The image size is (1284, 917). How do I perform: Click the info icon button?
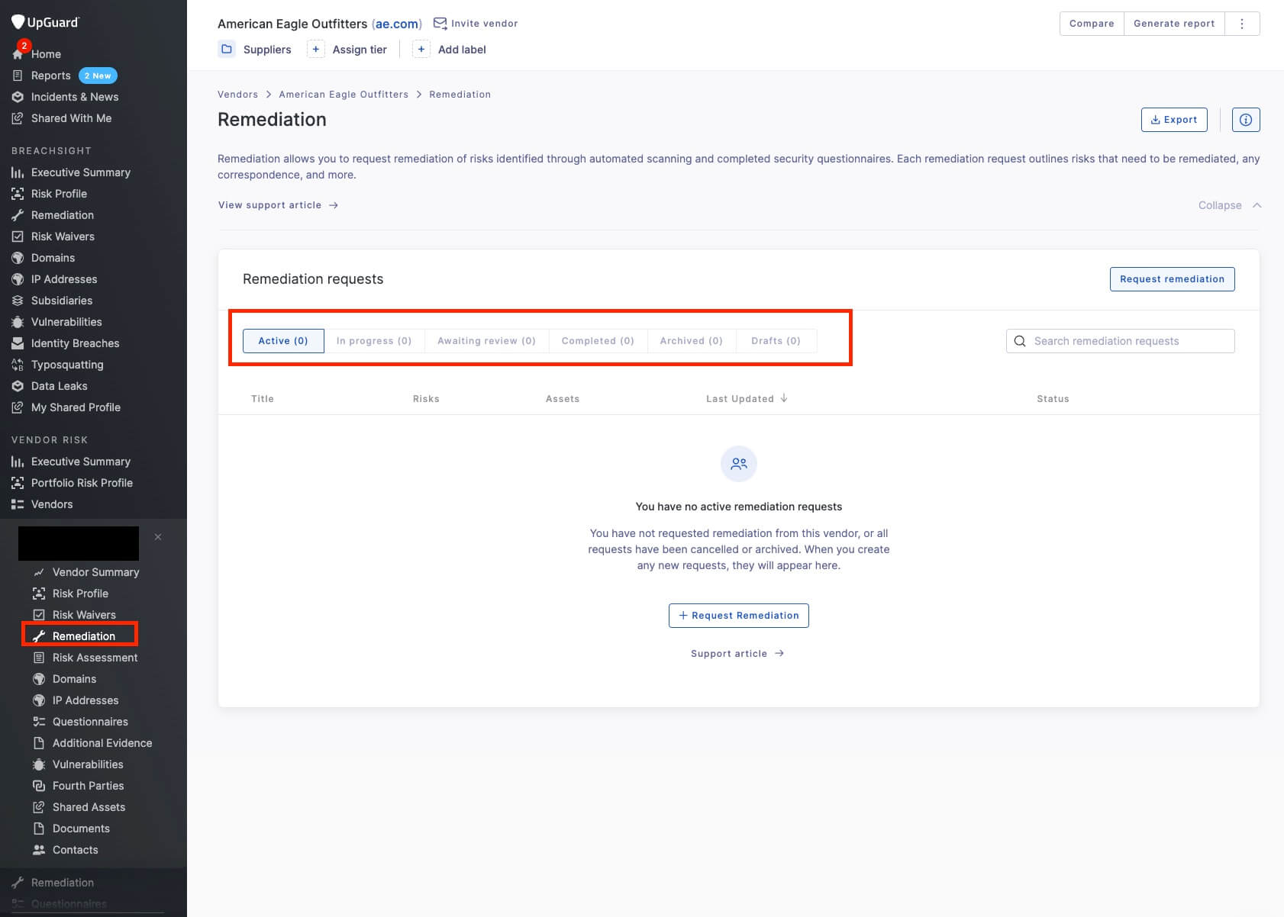(1246, 120)
